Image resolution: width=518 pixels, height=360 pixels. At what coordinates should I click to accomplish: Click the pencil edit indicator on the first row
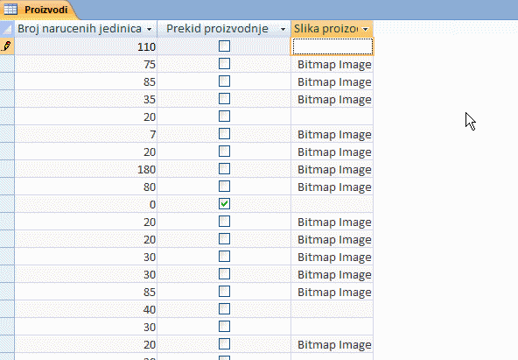7,46
